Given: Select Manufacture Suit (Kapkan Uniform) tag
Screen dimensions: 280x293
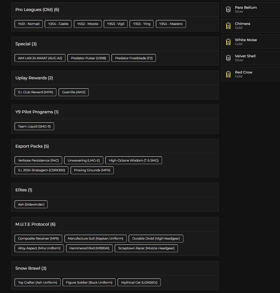Looking at the screenshot, I should pyautogui.click(x=96, y=239).
